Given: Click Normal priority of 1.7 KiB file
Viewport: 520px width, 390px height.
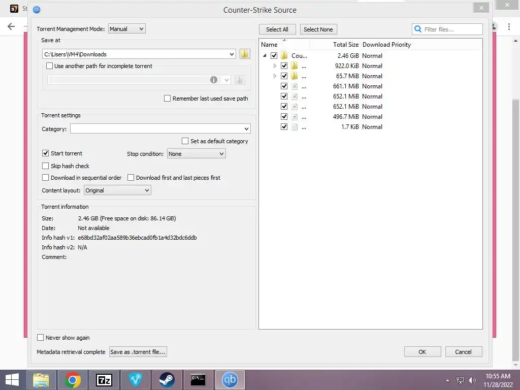Looking at the screenshot, I should click(372, 126).
